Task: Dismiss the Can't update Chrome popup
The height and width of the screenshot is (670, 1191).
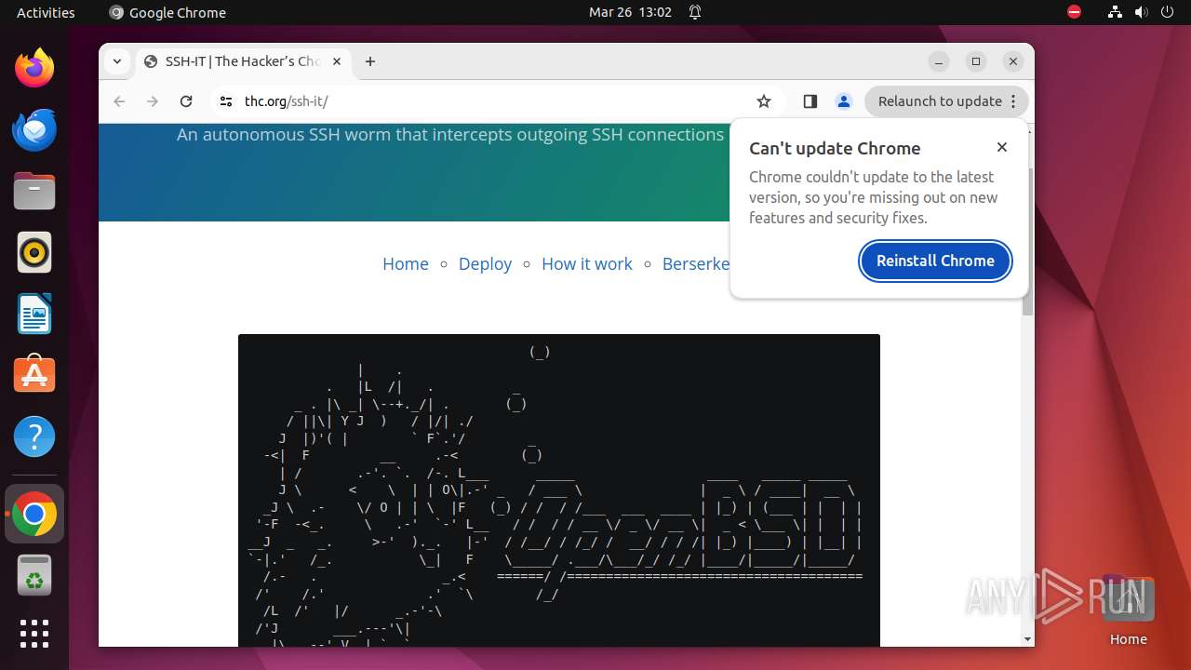Action: (1002, 147)
